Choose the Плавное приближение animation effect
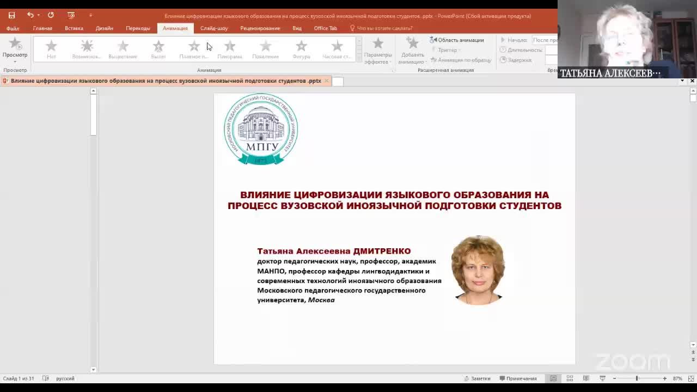The image size is (697, 392). click(x=194, y=49)
